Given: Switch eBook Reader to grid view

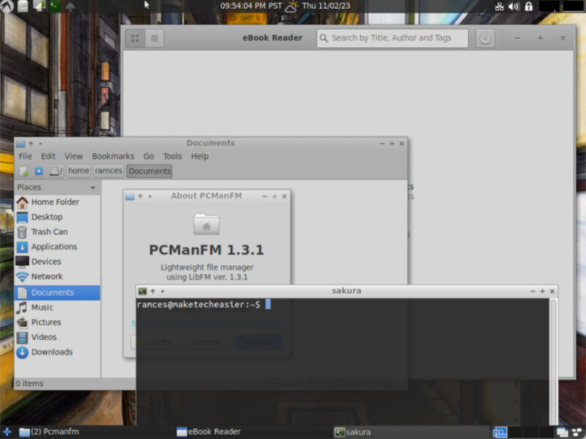Looking at the screenshot, I should point(135,38).
